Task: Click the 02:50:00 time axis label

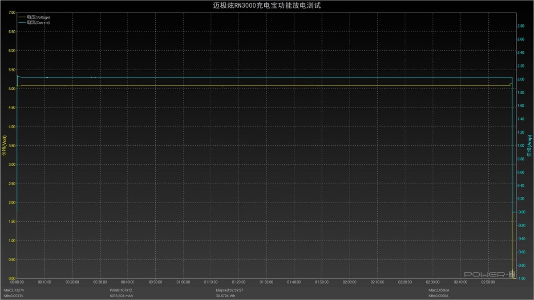Action: click(x=488, y=282)
